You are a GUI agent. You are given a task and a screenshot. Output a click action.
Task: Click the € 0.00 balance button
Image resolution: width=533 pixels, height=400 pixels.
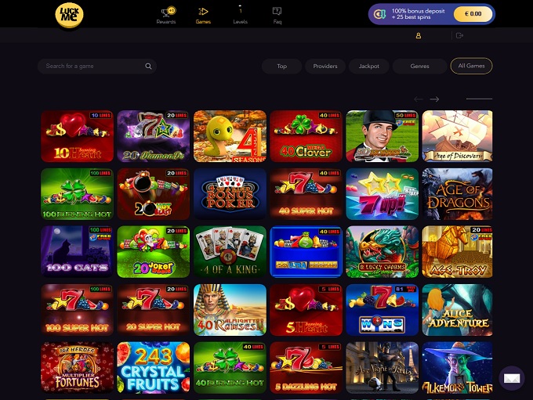click(473, 14)
